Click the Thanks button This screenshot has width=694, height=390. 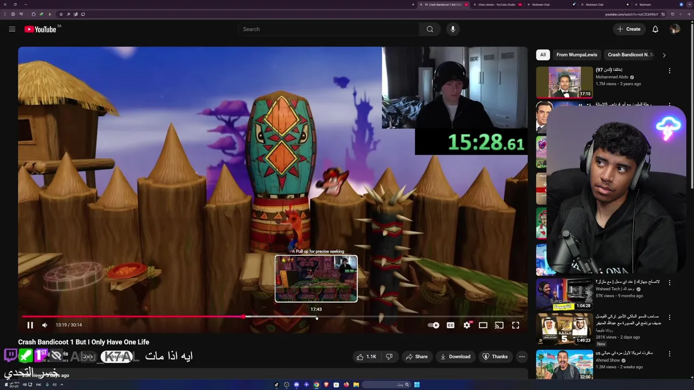495,356
